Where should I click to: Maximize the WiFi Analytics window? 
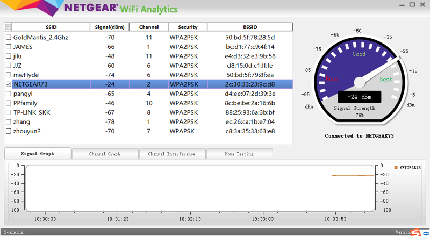[x=412, y=5]
